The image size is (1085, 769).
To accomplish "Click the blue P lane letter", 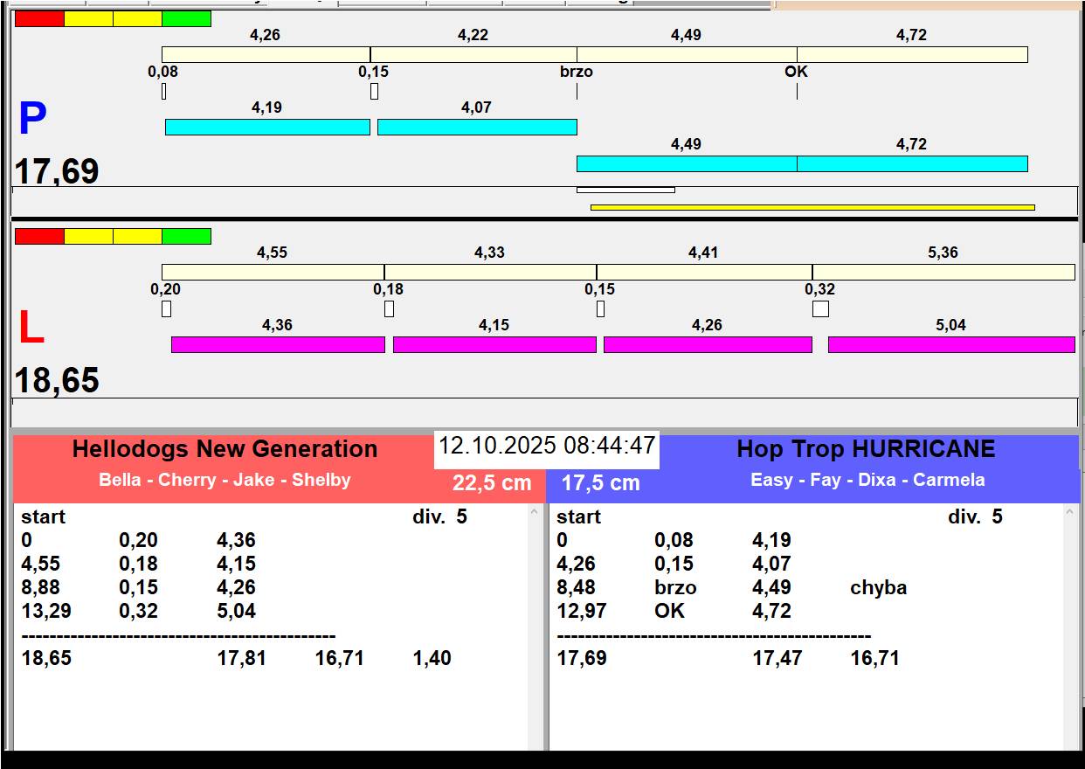I will click(x=32, y=120).
